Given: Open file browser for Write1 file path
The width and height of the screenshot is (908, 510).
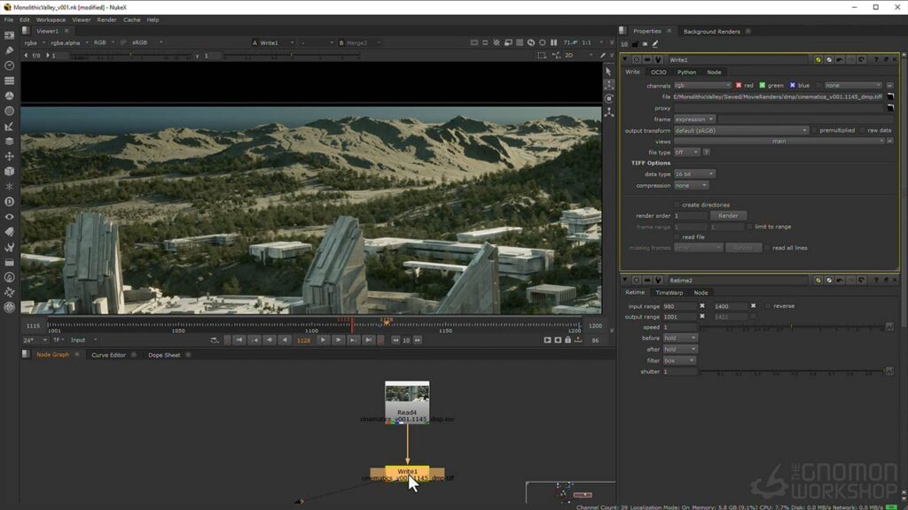Looking at the screenshot, I should (x=890, y=97).
